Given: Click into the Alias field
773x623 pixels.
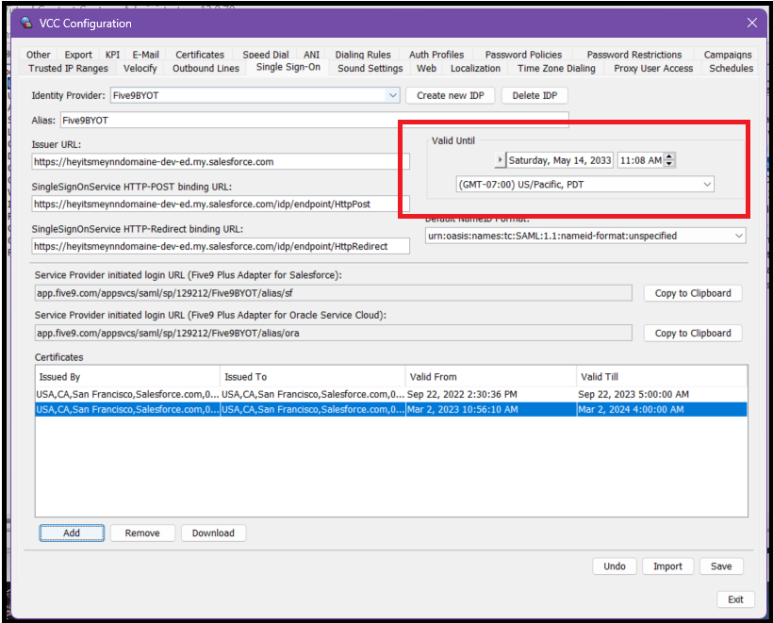Looking at the screenshot, I should (315, 120).
